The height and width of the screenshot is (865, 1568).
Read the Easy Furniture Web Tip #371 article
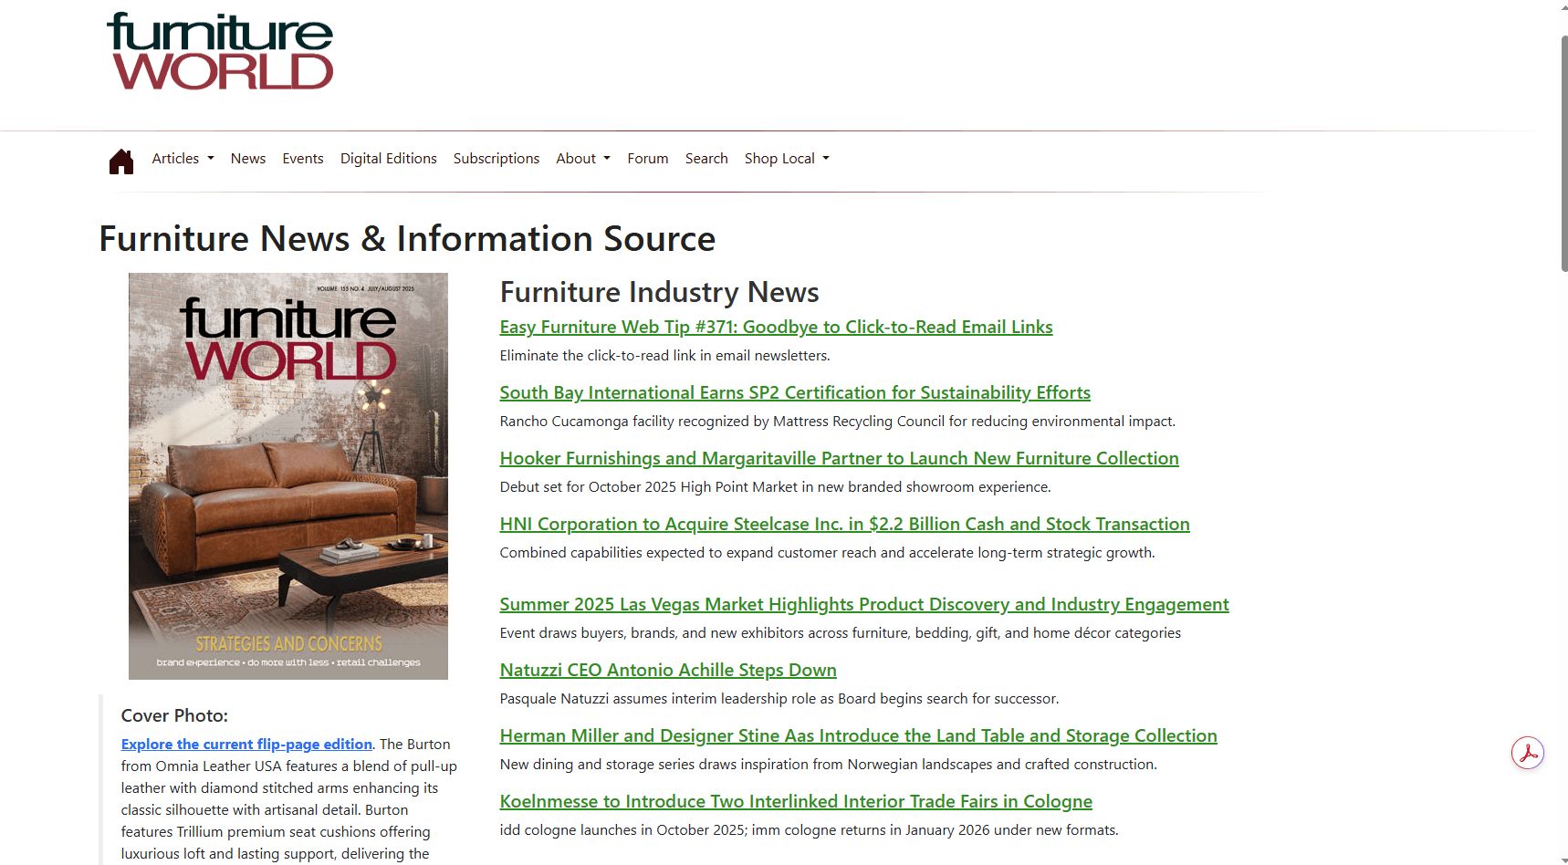pyautogui.click(x=775, y=327)
